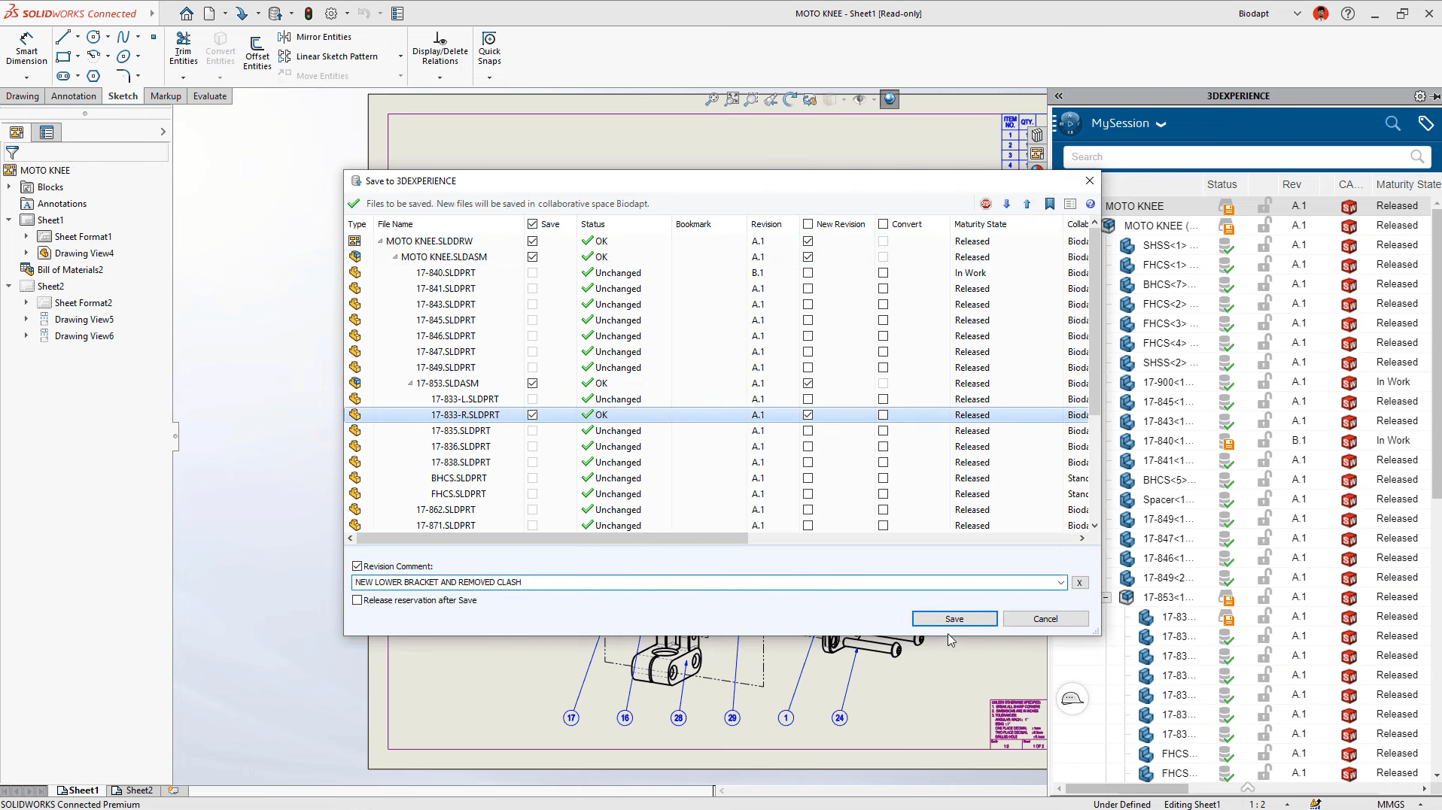Open Smart Dimension dropdown arrow

coord(26,77)
